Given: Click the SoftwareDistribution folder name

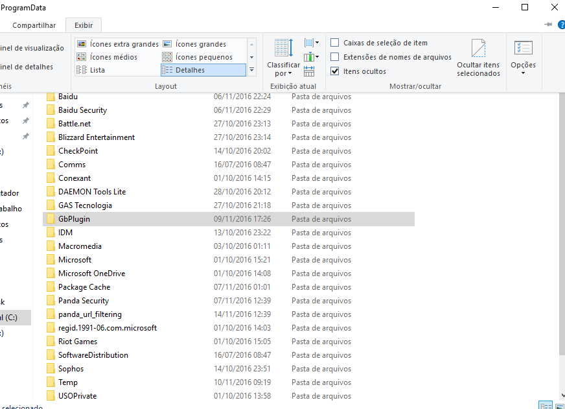Looking at the screenshot, I should point(93,355).
